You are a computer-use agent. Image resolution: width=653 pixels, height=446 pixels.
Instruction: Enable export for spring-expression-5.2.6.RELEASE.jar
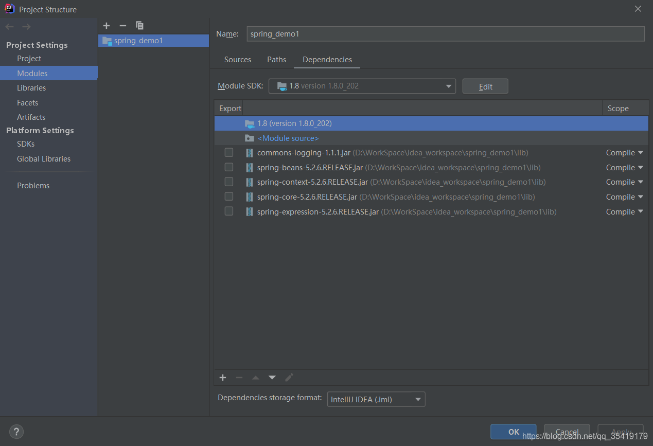pyautogui.click(x=229, y=211)
